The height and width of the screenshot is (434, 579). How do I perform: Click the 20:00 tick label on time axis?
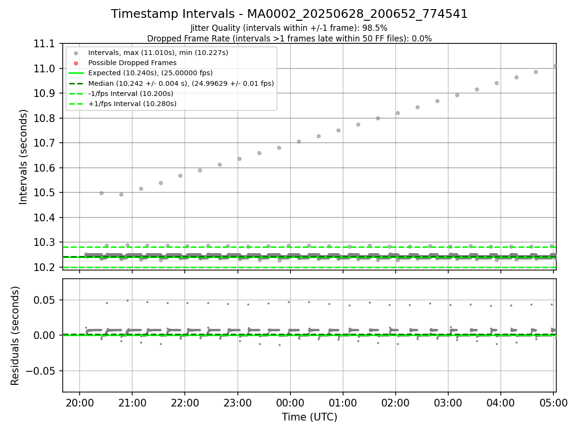(x=80, y=402)
